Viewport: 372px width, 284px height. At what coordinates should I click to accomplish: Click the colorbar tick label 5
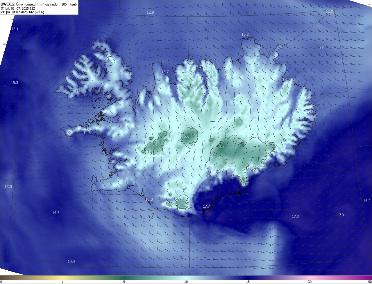[124, 282]
